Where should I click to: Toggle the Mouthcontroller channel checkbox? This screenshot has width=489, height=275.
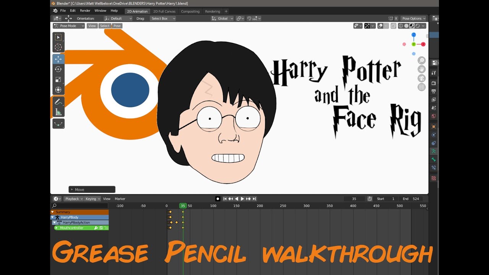[x=101, y=228]
